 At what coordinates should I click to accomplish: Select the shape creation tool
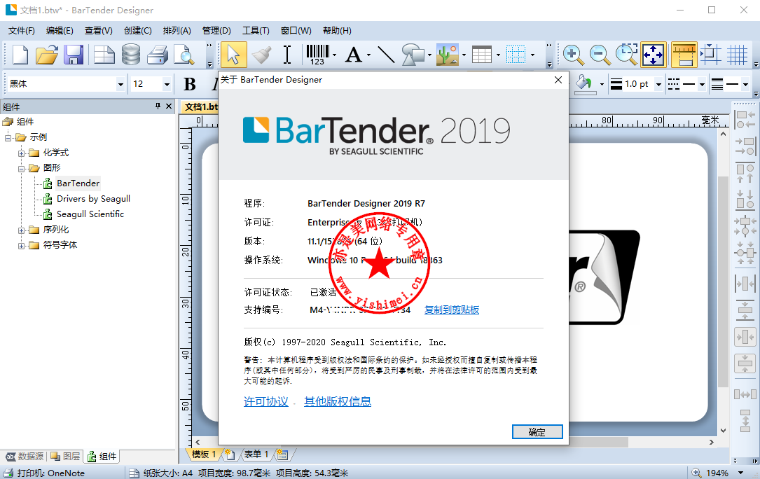[413, 55]
